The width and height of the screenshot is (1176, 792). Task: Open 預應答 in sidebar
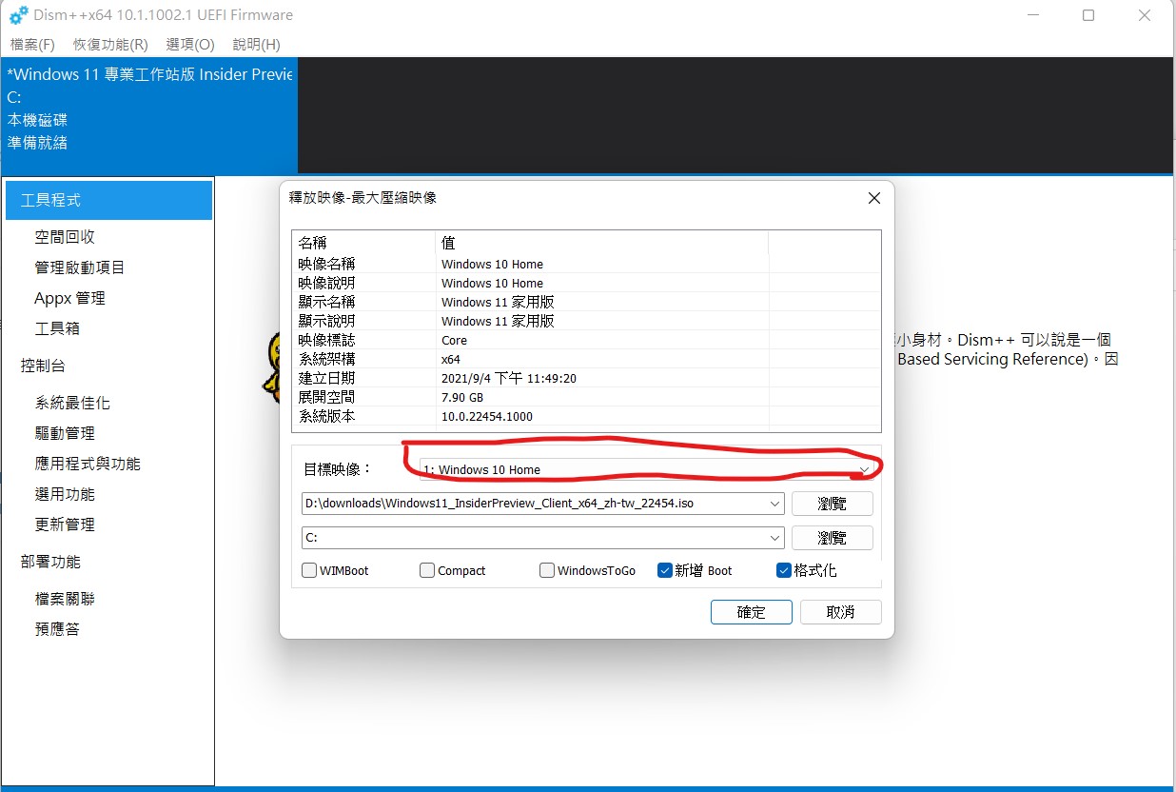click(x=57, y=629)
